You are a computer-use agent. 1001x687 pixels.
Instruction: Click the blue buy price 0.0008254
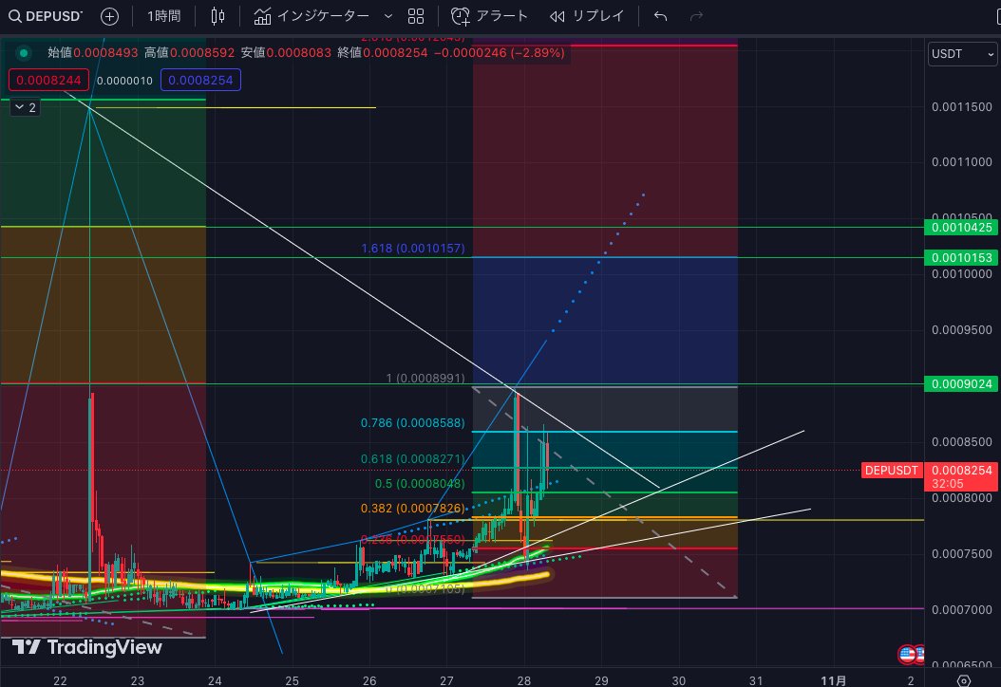point(200,80)
